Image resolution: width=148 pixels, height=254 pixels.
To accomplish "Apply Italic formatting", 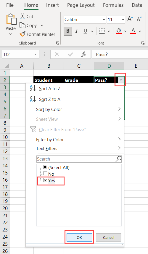I will (77, 31).
